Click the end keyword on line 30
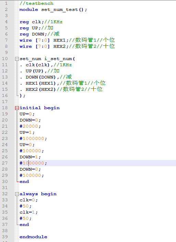The width and height of the screenshot is (176, 242). pos(24,182)
